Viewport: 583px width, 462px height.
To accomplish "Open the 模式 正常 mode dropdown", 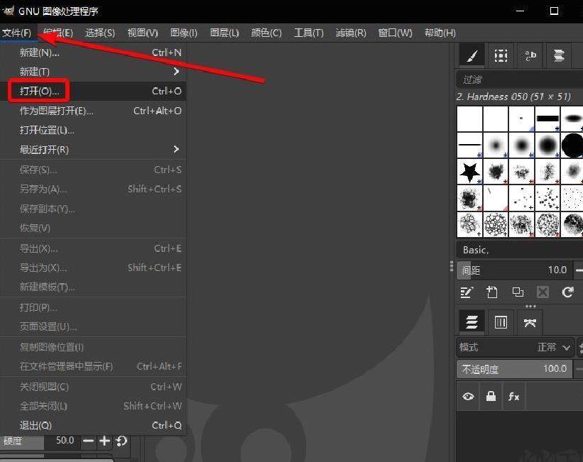I will pyautogui.click(x=515, y=348).
